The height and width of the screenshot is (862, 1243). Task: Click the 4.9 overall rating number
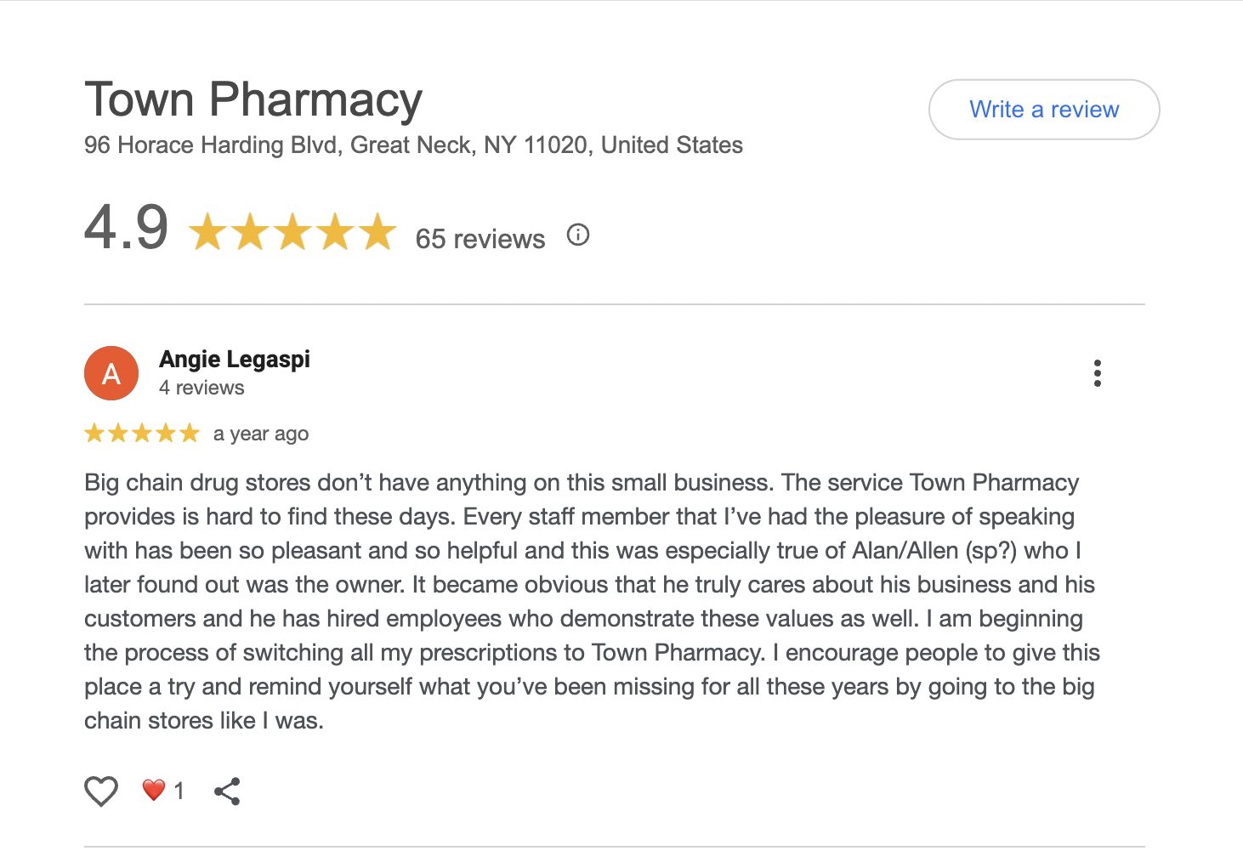point(127,228)
